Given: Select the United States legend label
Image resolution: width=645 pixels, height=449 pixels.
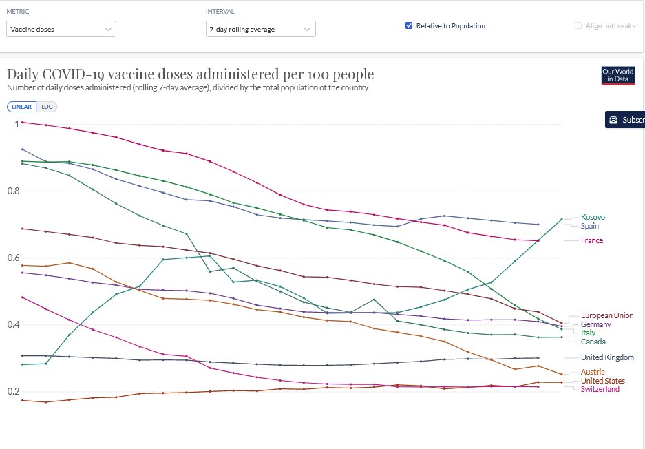Looking at the screenshot, I should tap(602, 381).
